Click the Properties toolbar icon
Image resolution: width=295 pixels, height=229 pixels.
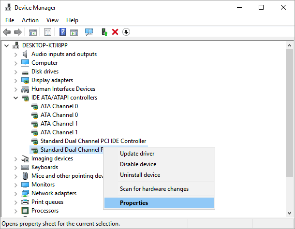pos(48,32)
